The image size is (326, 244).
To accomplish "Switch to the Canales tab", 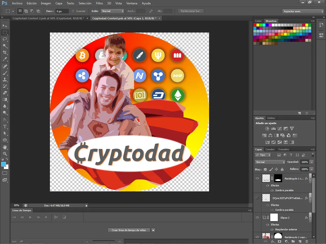I will tap(270, 149).
